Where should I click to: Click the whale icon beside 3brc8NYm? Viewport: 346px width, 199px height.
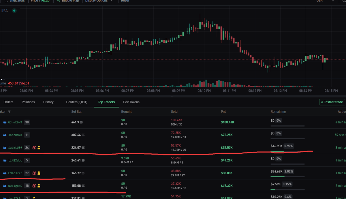(5, 135)
